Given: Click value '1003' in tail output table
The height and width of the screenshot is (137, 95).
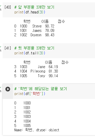Looking at the screenshot, I should click(x=23, y=67).
